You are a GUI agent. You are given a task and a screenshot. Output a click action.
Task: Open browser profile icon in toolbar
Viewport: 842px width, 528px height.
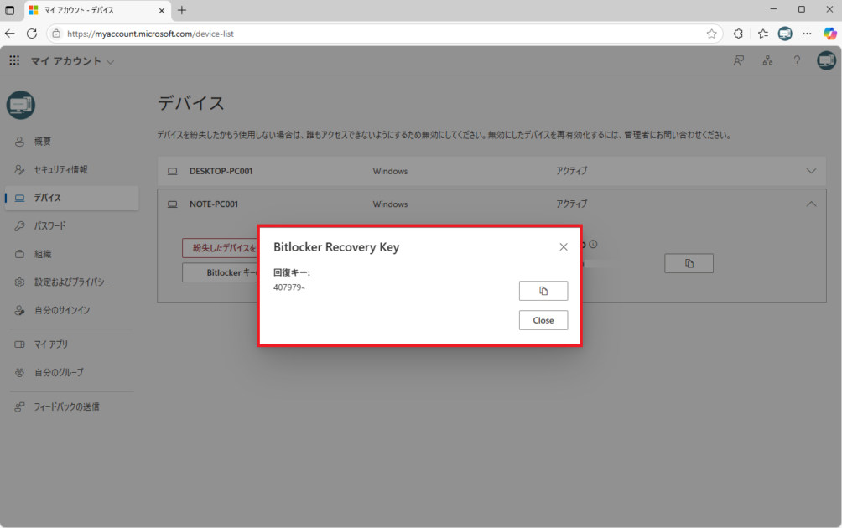[x=785, y=34]
